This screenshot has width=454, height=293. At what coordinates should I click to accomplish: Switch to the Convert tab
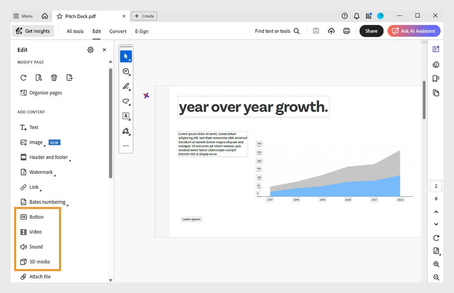[x=118, y=31]
